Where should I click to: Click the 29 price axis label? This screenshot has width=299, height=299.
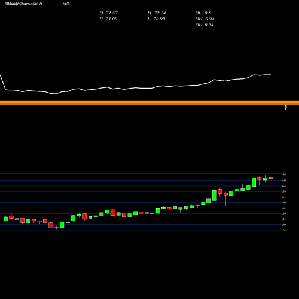284,225
